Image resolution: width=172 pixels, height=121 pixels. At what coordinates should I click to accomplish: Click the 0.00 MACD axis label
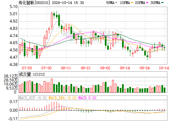pos(14,110)
